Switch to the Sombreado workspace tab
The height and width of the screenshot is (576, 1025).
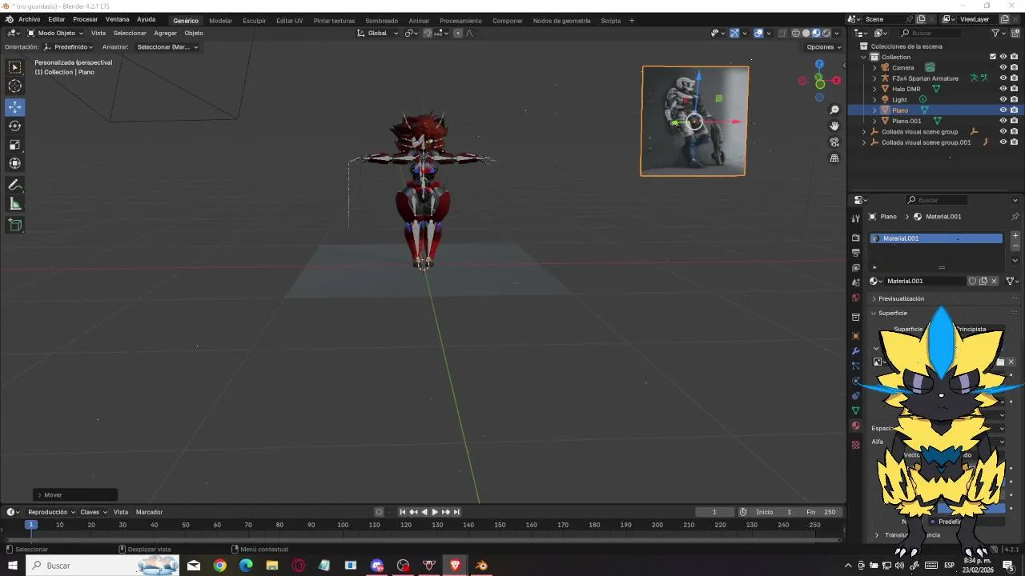(381, 21)
